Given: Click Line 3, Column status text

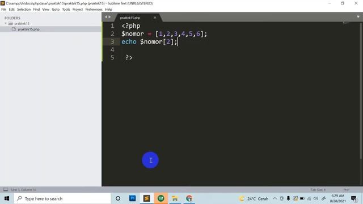Looking at the screenshot, I should point(23,190).
